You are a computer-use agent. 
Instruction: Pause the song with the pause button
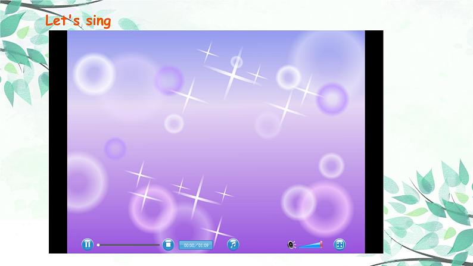tap(87, 245)
